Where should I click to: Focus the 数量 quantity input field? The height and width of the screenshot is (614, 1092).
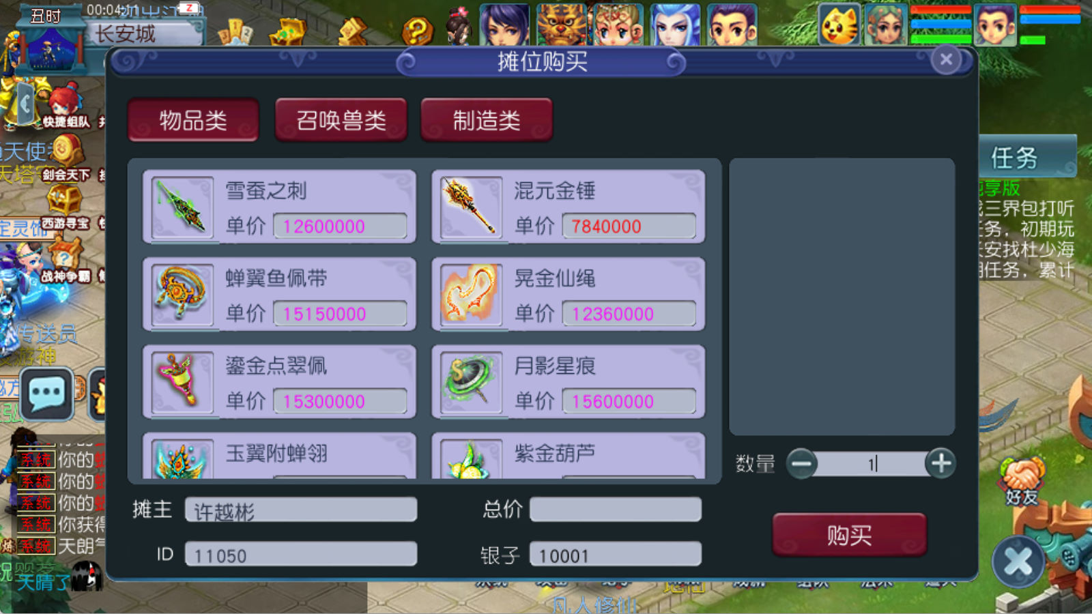(x=872, y=464)
